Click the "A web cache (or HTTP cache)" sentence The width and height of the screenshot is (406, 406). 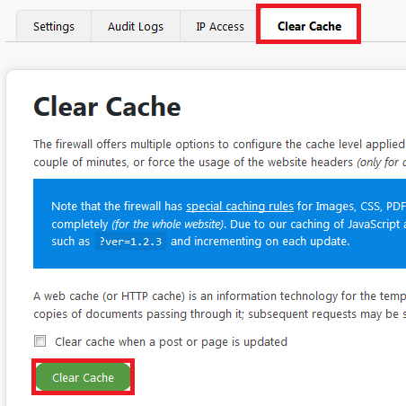219,296
